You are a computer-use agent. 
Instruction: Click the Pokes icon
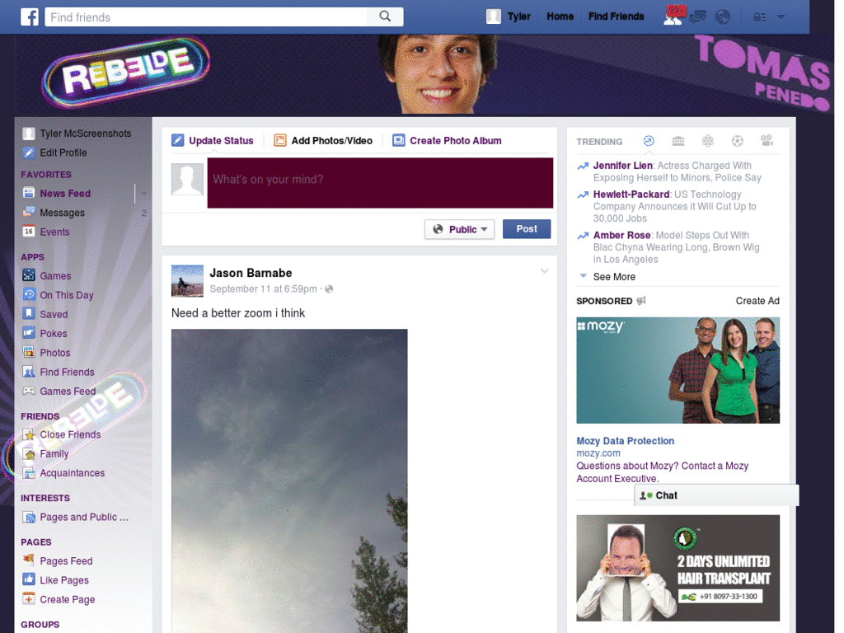pos(29,333)
